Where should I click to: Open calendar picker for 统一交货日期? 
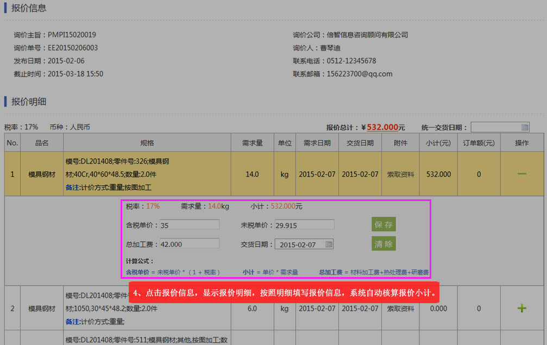coord(524,127)
